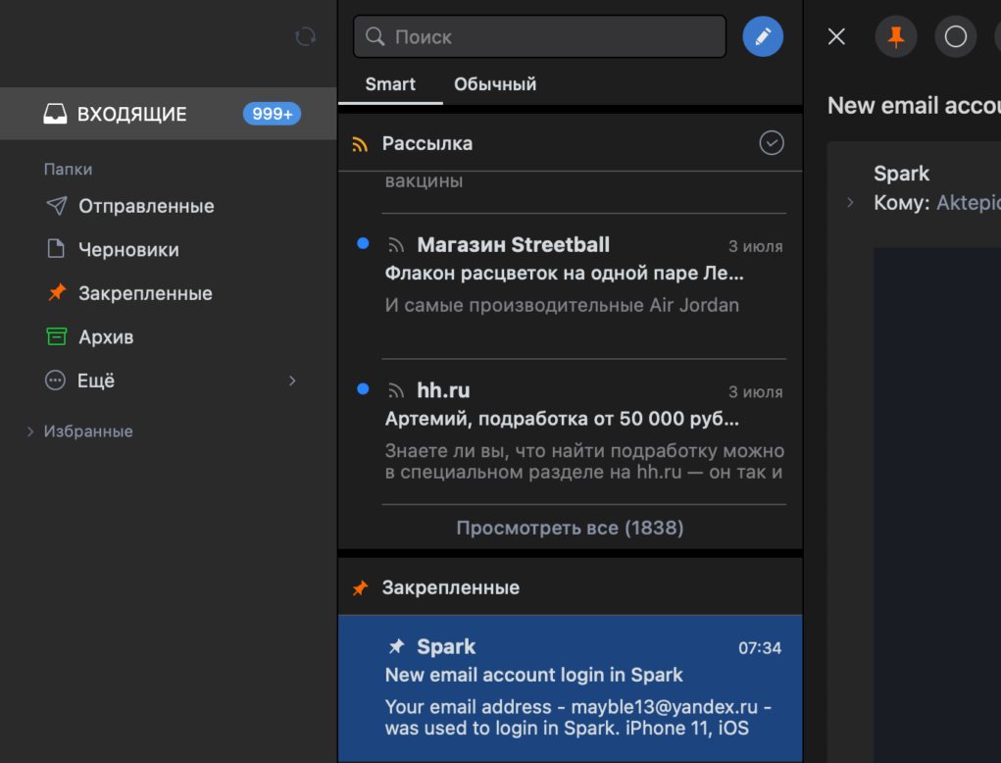Click inside the Поиск search field
The height and width of the screenshot is (763, 1001).
coord(539,36)
